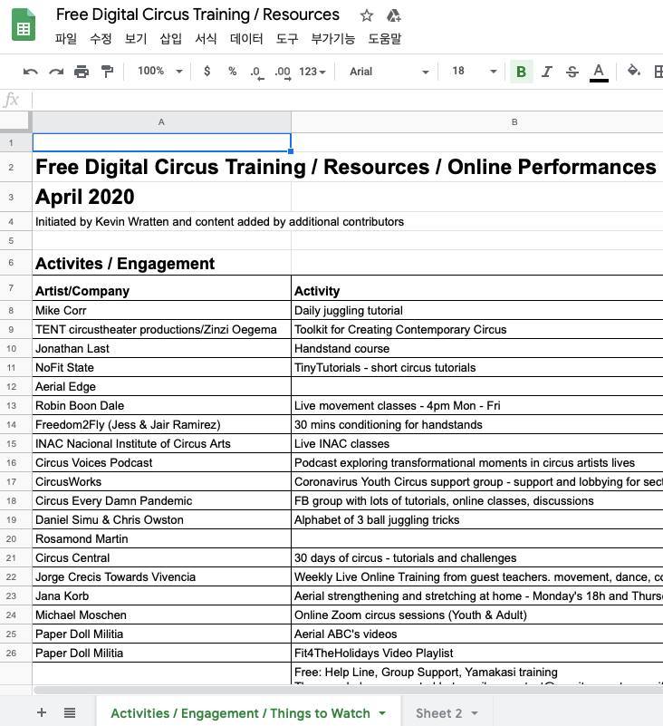Open the 데이터 menu
The width and height of the screenshot is (663, 726).
pyautogui.click(x=246, y=38)
